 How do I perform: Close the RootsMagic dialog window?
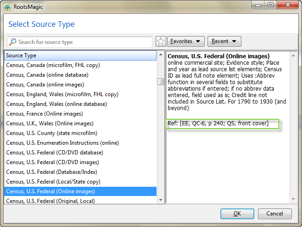click(288, 5)
